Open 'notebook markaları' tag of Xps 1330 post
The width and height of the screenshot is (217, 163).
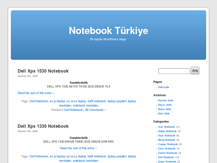point(86,161)
